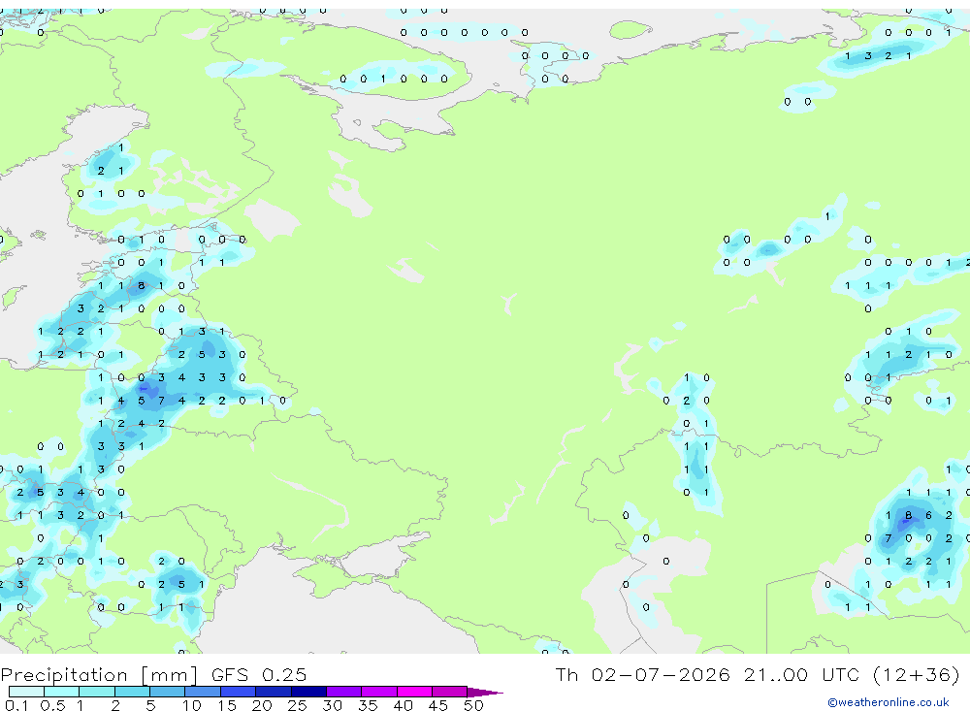This screenshot has height=711, width=970.
Task: Click the "Precipitation [mm]" title text
Action: [99, 675]
